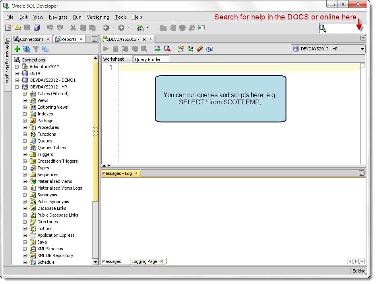Expand the Adventure2012 connection
The height and width of the screenshot is (284, 376).
[17, 67]
